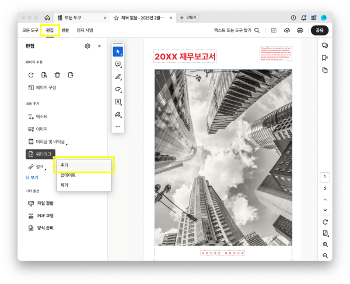Click the insert page icon
Image resolution: width=350 pixels, height=284 pixels.
pyautogui.click(x=44, y=75)
